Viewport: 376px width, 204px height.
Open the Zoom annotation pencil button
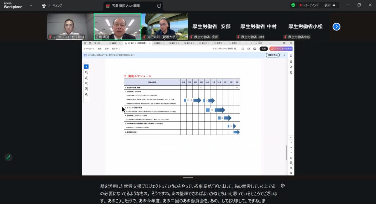8,157
